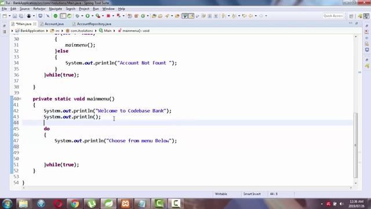Open the Navigate menu
This screenshot has height=209, width=371.
tap(56, 9)
